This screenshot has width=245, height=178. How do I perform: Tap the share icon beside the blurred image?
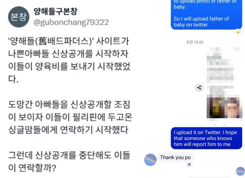click(199, 88)
